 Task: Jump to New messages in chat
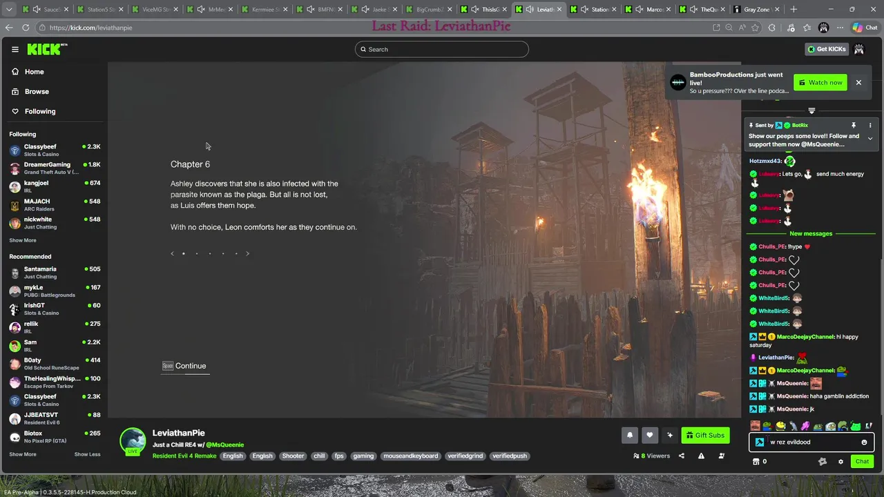[811, 233]
